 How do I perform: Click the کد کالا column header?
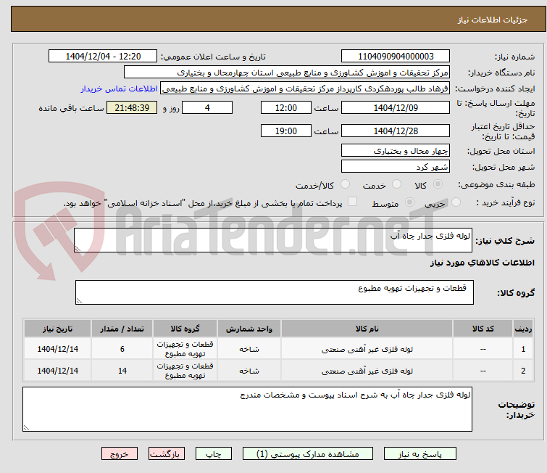click(x=483, y=329)
